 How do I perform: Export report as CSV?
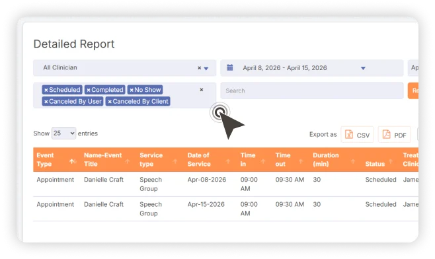(357, 135)
